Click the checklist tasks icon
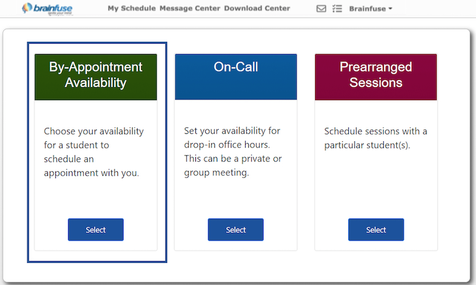 [337, 9]
